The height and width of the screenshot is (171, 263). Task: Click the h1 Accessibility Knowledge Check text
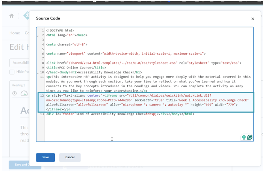(105, 72)
